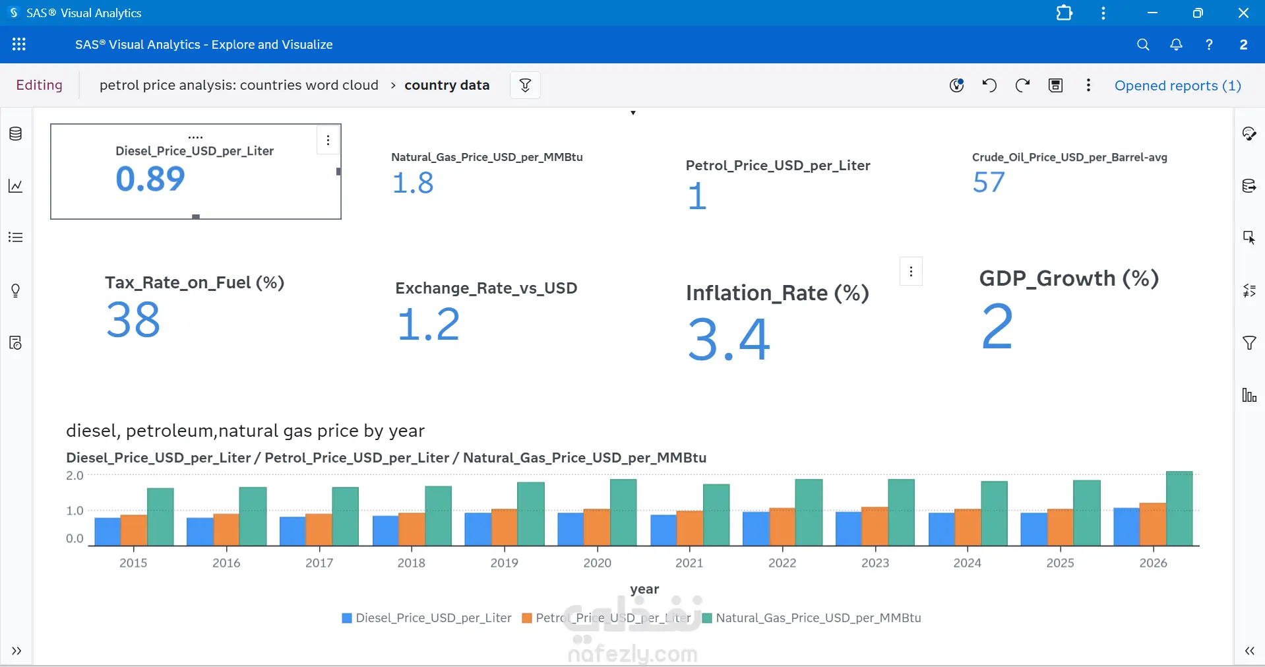Expand the left pane with double chevron

point(16,651)
